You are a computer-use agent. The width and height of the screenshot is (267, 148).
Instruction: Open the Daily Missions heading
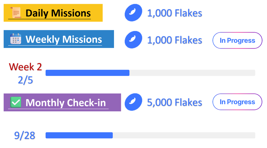[x=58, y=13]
